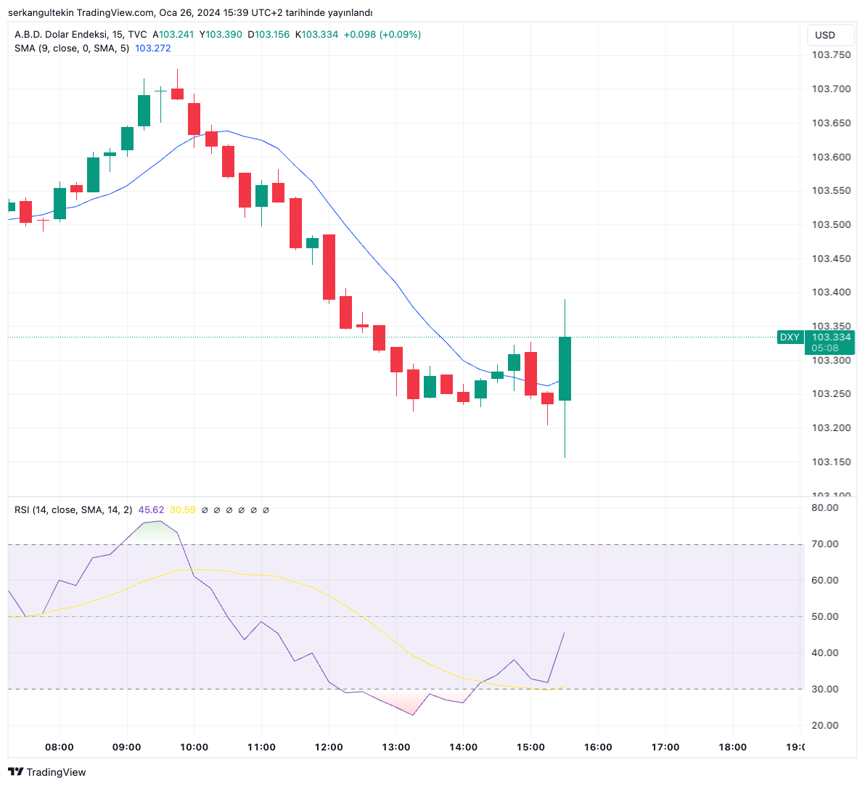Click the 15:00 time axis label
The image size is (865, 786).
pos(530,747)
